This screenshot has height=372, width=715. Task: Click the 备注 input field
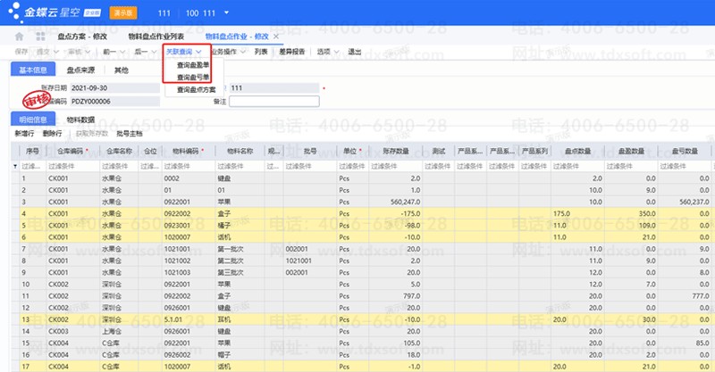(x=273, y=101)
